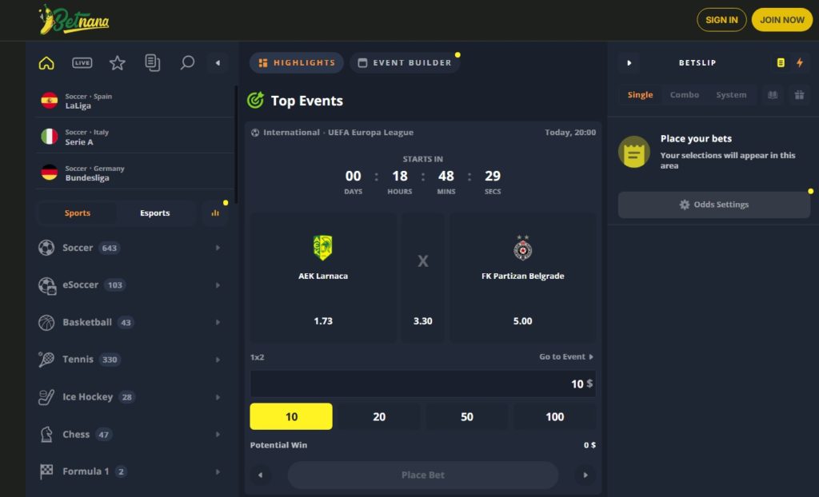Collapse the left sidebar with arrow
The height and width of the screenshot is (497, 819).
point(218,63)
